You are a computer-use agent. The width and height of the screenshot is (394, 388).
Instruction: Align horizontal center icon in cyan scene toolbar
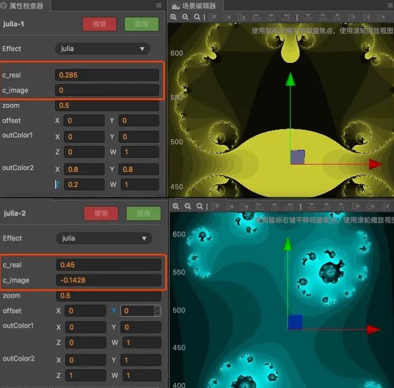[x=274, y=206]
